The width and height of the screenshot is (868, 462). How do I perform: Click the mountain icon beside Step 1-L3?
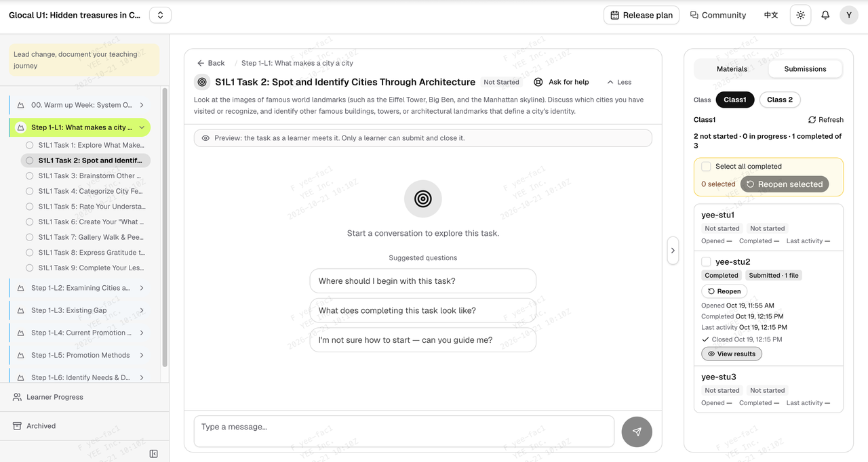pyautogui.click(x=21, y=310)
